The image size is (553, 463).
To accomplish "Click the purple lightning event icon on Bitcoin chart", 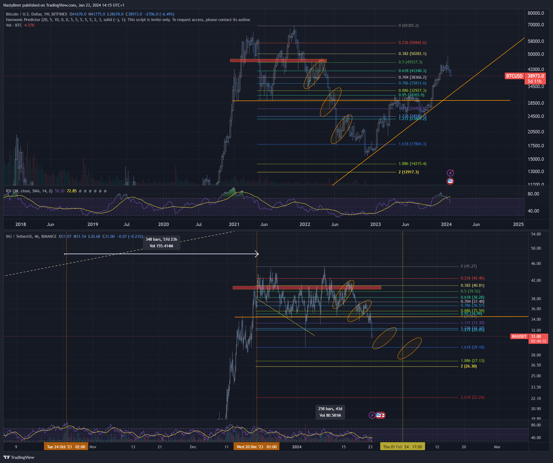I will pyautogui.click(x=450, y=173).
